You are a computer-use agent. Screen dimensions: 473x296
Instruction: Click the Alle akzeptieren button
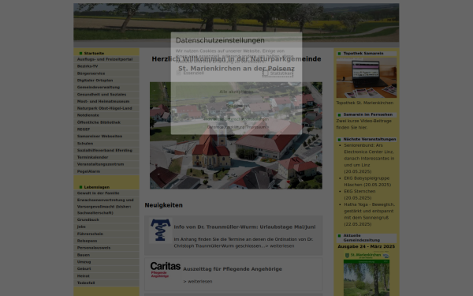[236, 92]
